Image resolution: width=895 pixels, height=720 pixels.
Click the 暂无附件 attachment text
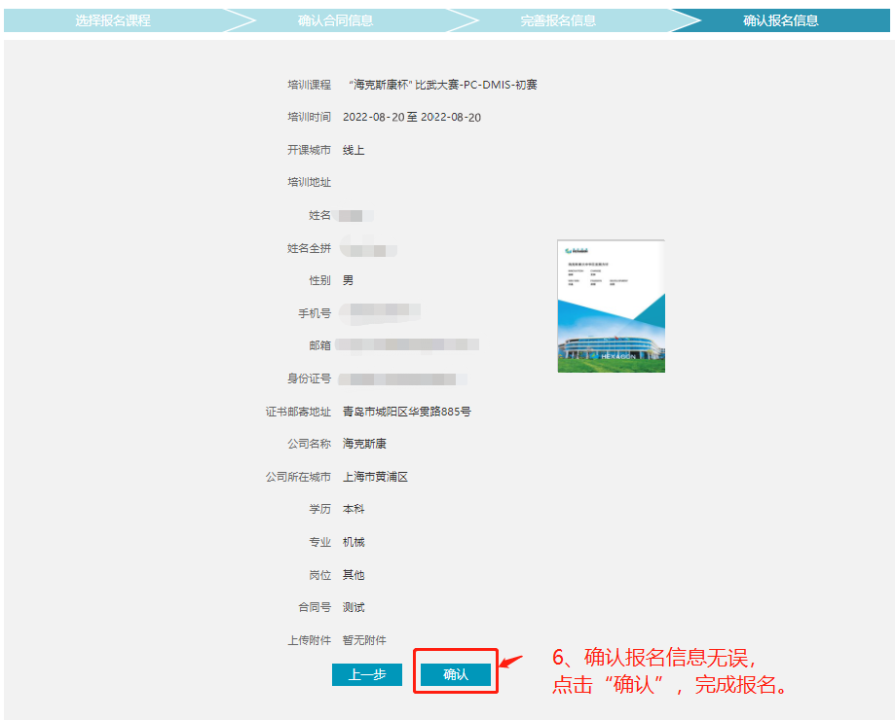click(x=364, y=640)
